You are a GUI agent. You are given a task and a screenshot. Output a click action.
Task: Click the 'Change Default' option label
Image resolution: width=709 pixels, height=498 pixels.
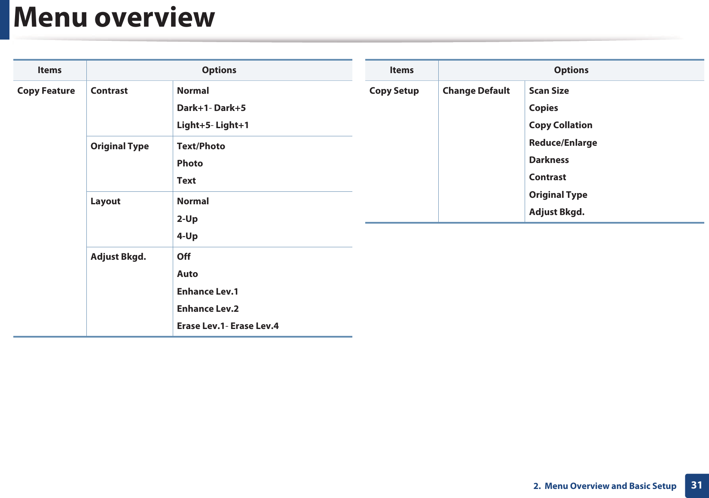pyautogui.click(x=476, y=91)
